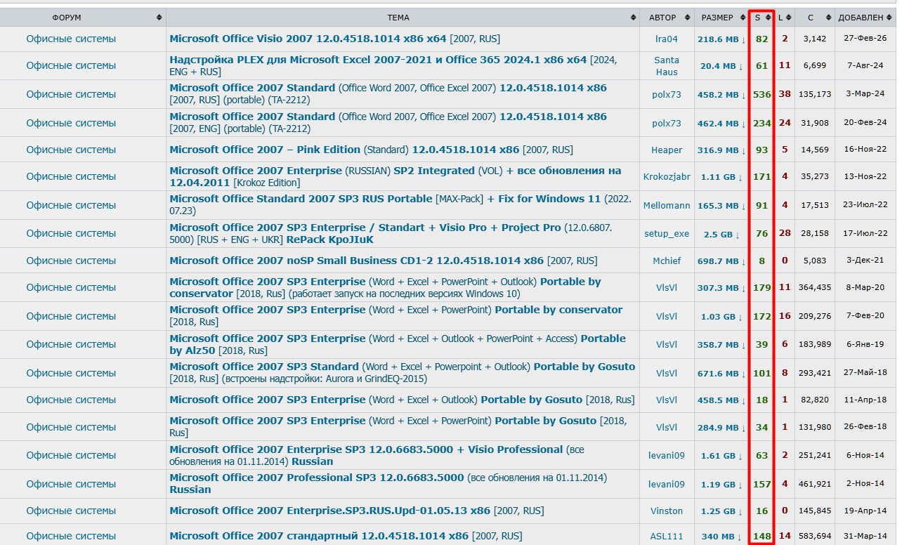Download the 2.5 GB RePack torrent
The width and height of the screenshot is (902, 545).
click(x=721, y=233)
